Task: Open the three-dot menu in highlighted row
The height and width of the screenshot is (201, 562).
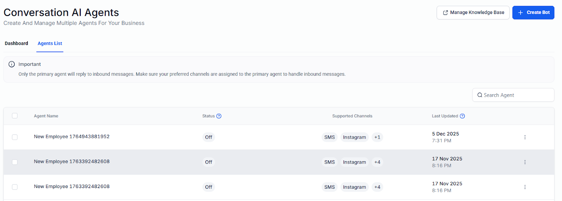Action: tap(525, 162)
